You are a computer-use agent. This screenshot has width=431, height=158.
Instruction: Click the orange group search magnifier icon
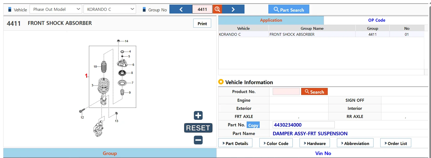click(x=217, y=9)
